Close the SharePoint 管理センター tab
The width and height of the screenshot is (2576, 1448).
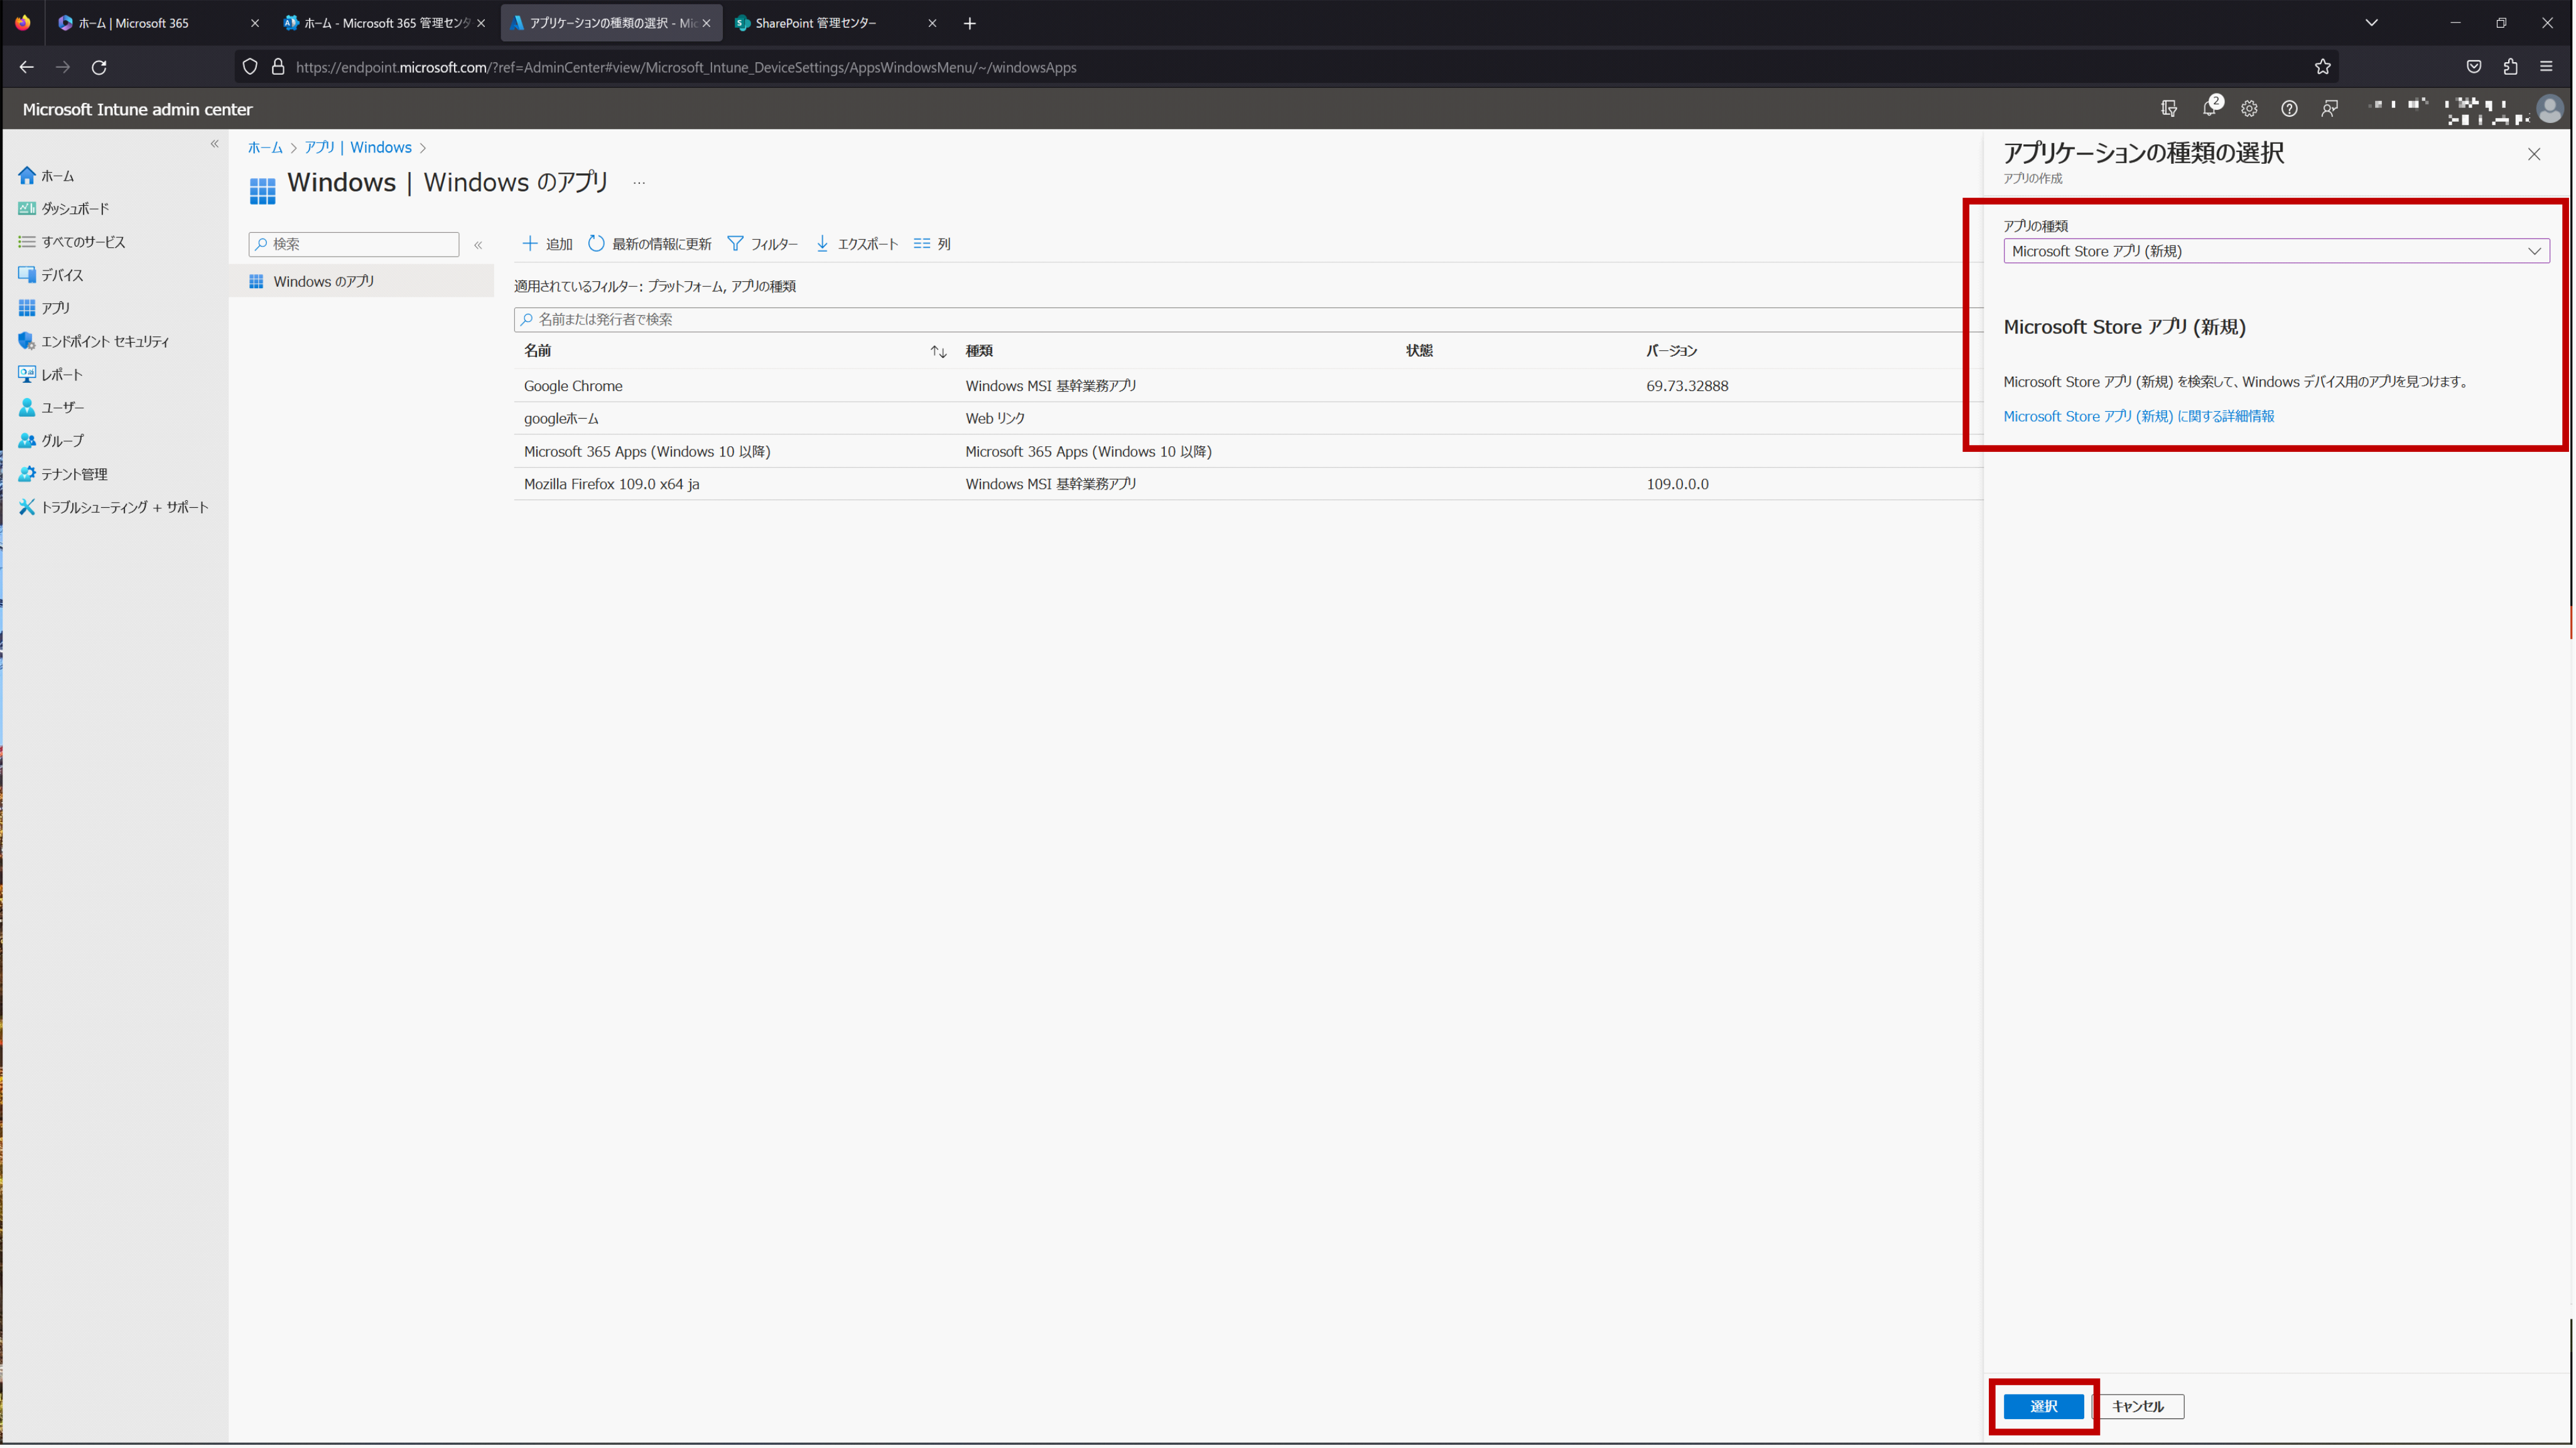(x=931, y=23)
